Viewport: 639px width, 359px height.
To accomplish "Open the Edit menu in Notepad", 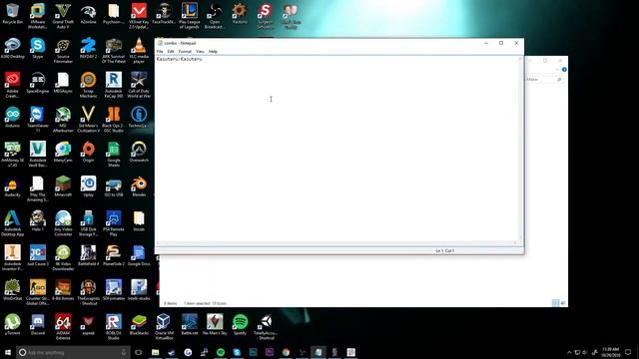I will pos(171,52).
